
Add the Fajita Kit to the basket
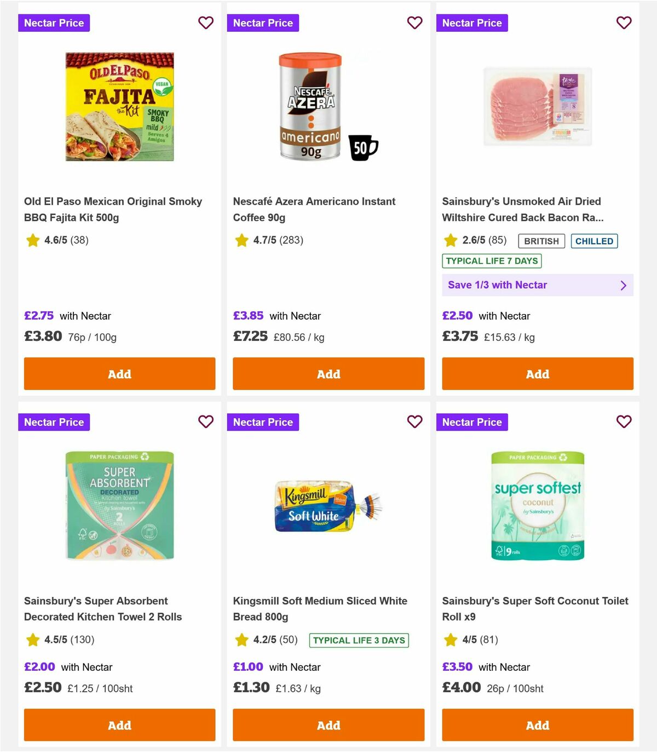(x=119, y=374)
